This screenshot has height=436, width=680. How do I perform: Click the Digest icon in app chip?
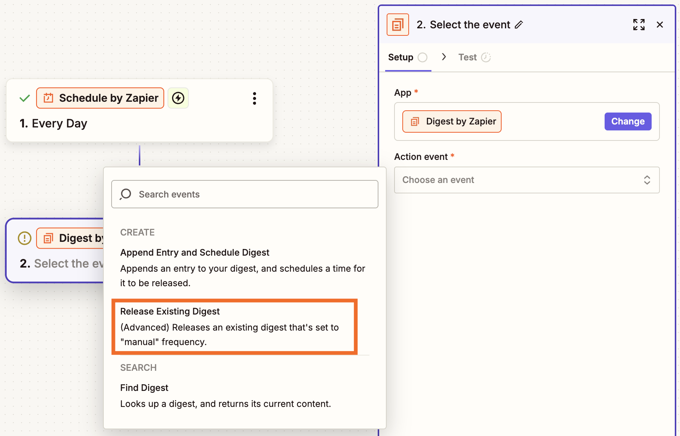(415, 121)
